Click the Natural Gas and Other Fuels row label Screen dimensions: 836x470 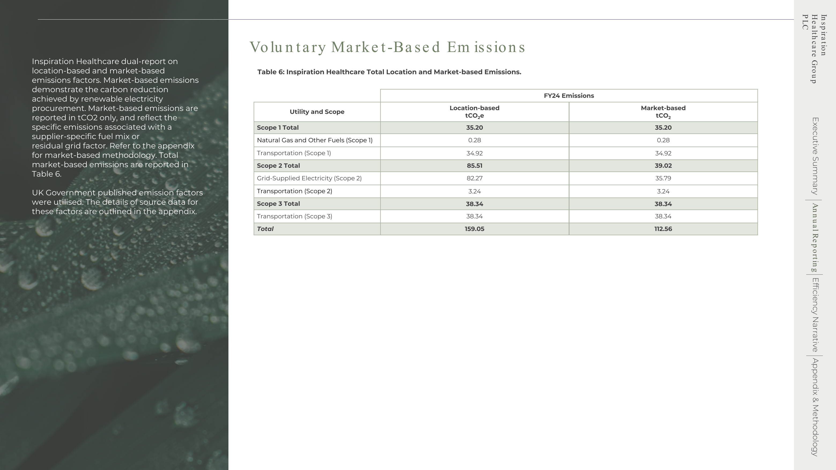315,140
